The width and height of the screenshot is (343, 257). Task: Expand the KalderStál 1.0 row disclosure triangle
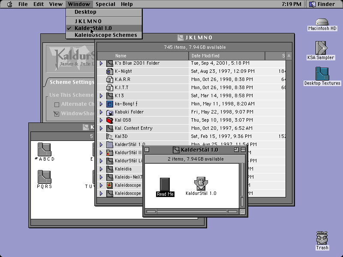[x=101, y=144]
